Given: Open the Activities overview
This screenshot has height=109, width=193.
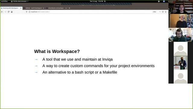Looking at the screenshot, I should [x=4, y=1].
